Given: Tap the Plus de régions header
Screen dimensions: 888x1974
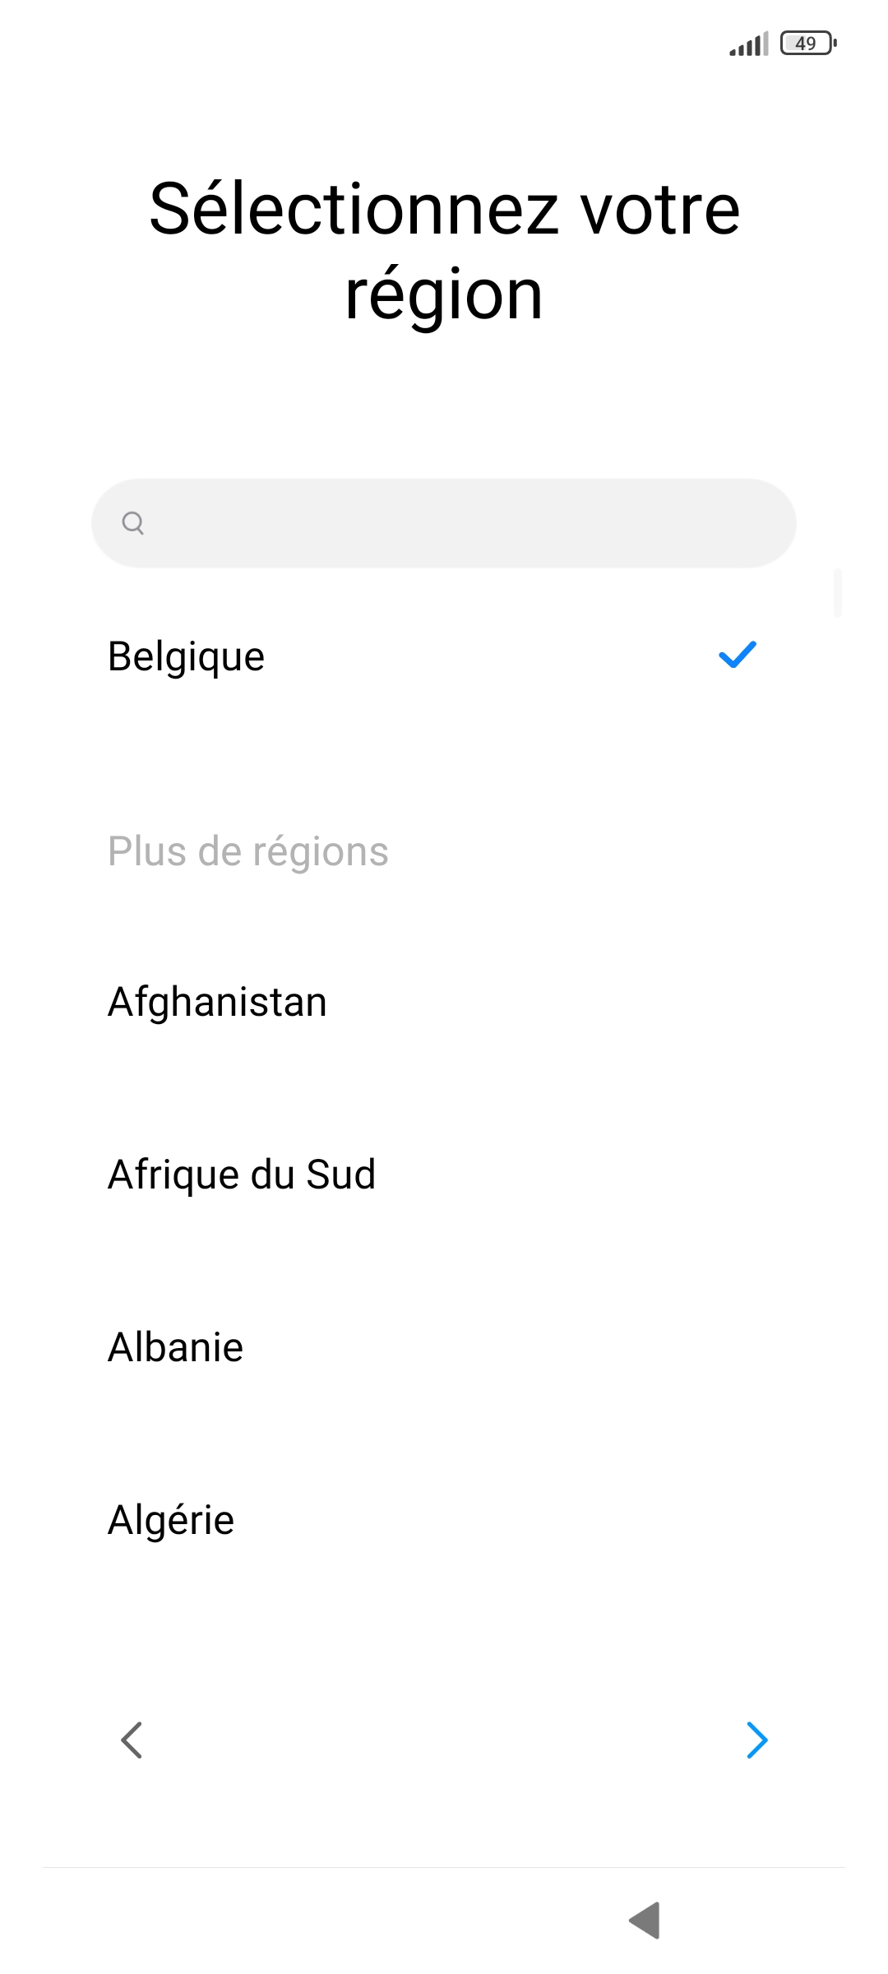Looking at the screenshot, I should (247, 851).
